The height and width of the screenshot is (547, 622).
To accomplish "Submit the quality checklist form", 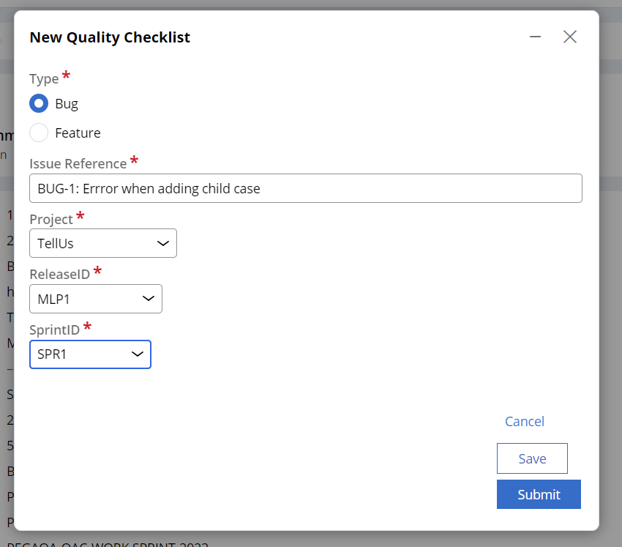I will [x=539, y=494].
